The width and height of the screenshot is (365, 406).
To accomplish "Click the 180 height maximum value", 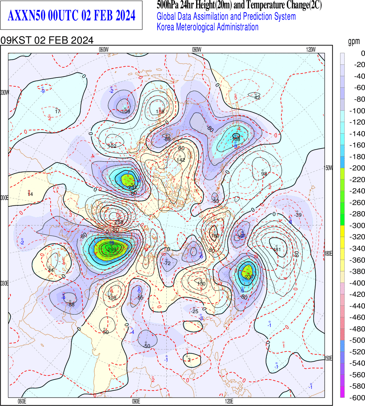I will click(215, 236).
